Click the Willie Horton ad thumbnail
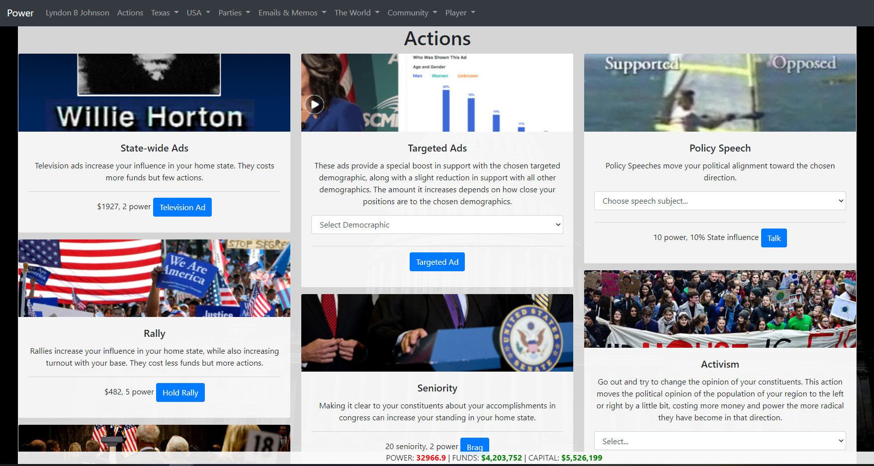Image resolution: width=874 pixels, height=466 pixels. 154,92
